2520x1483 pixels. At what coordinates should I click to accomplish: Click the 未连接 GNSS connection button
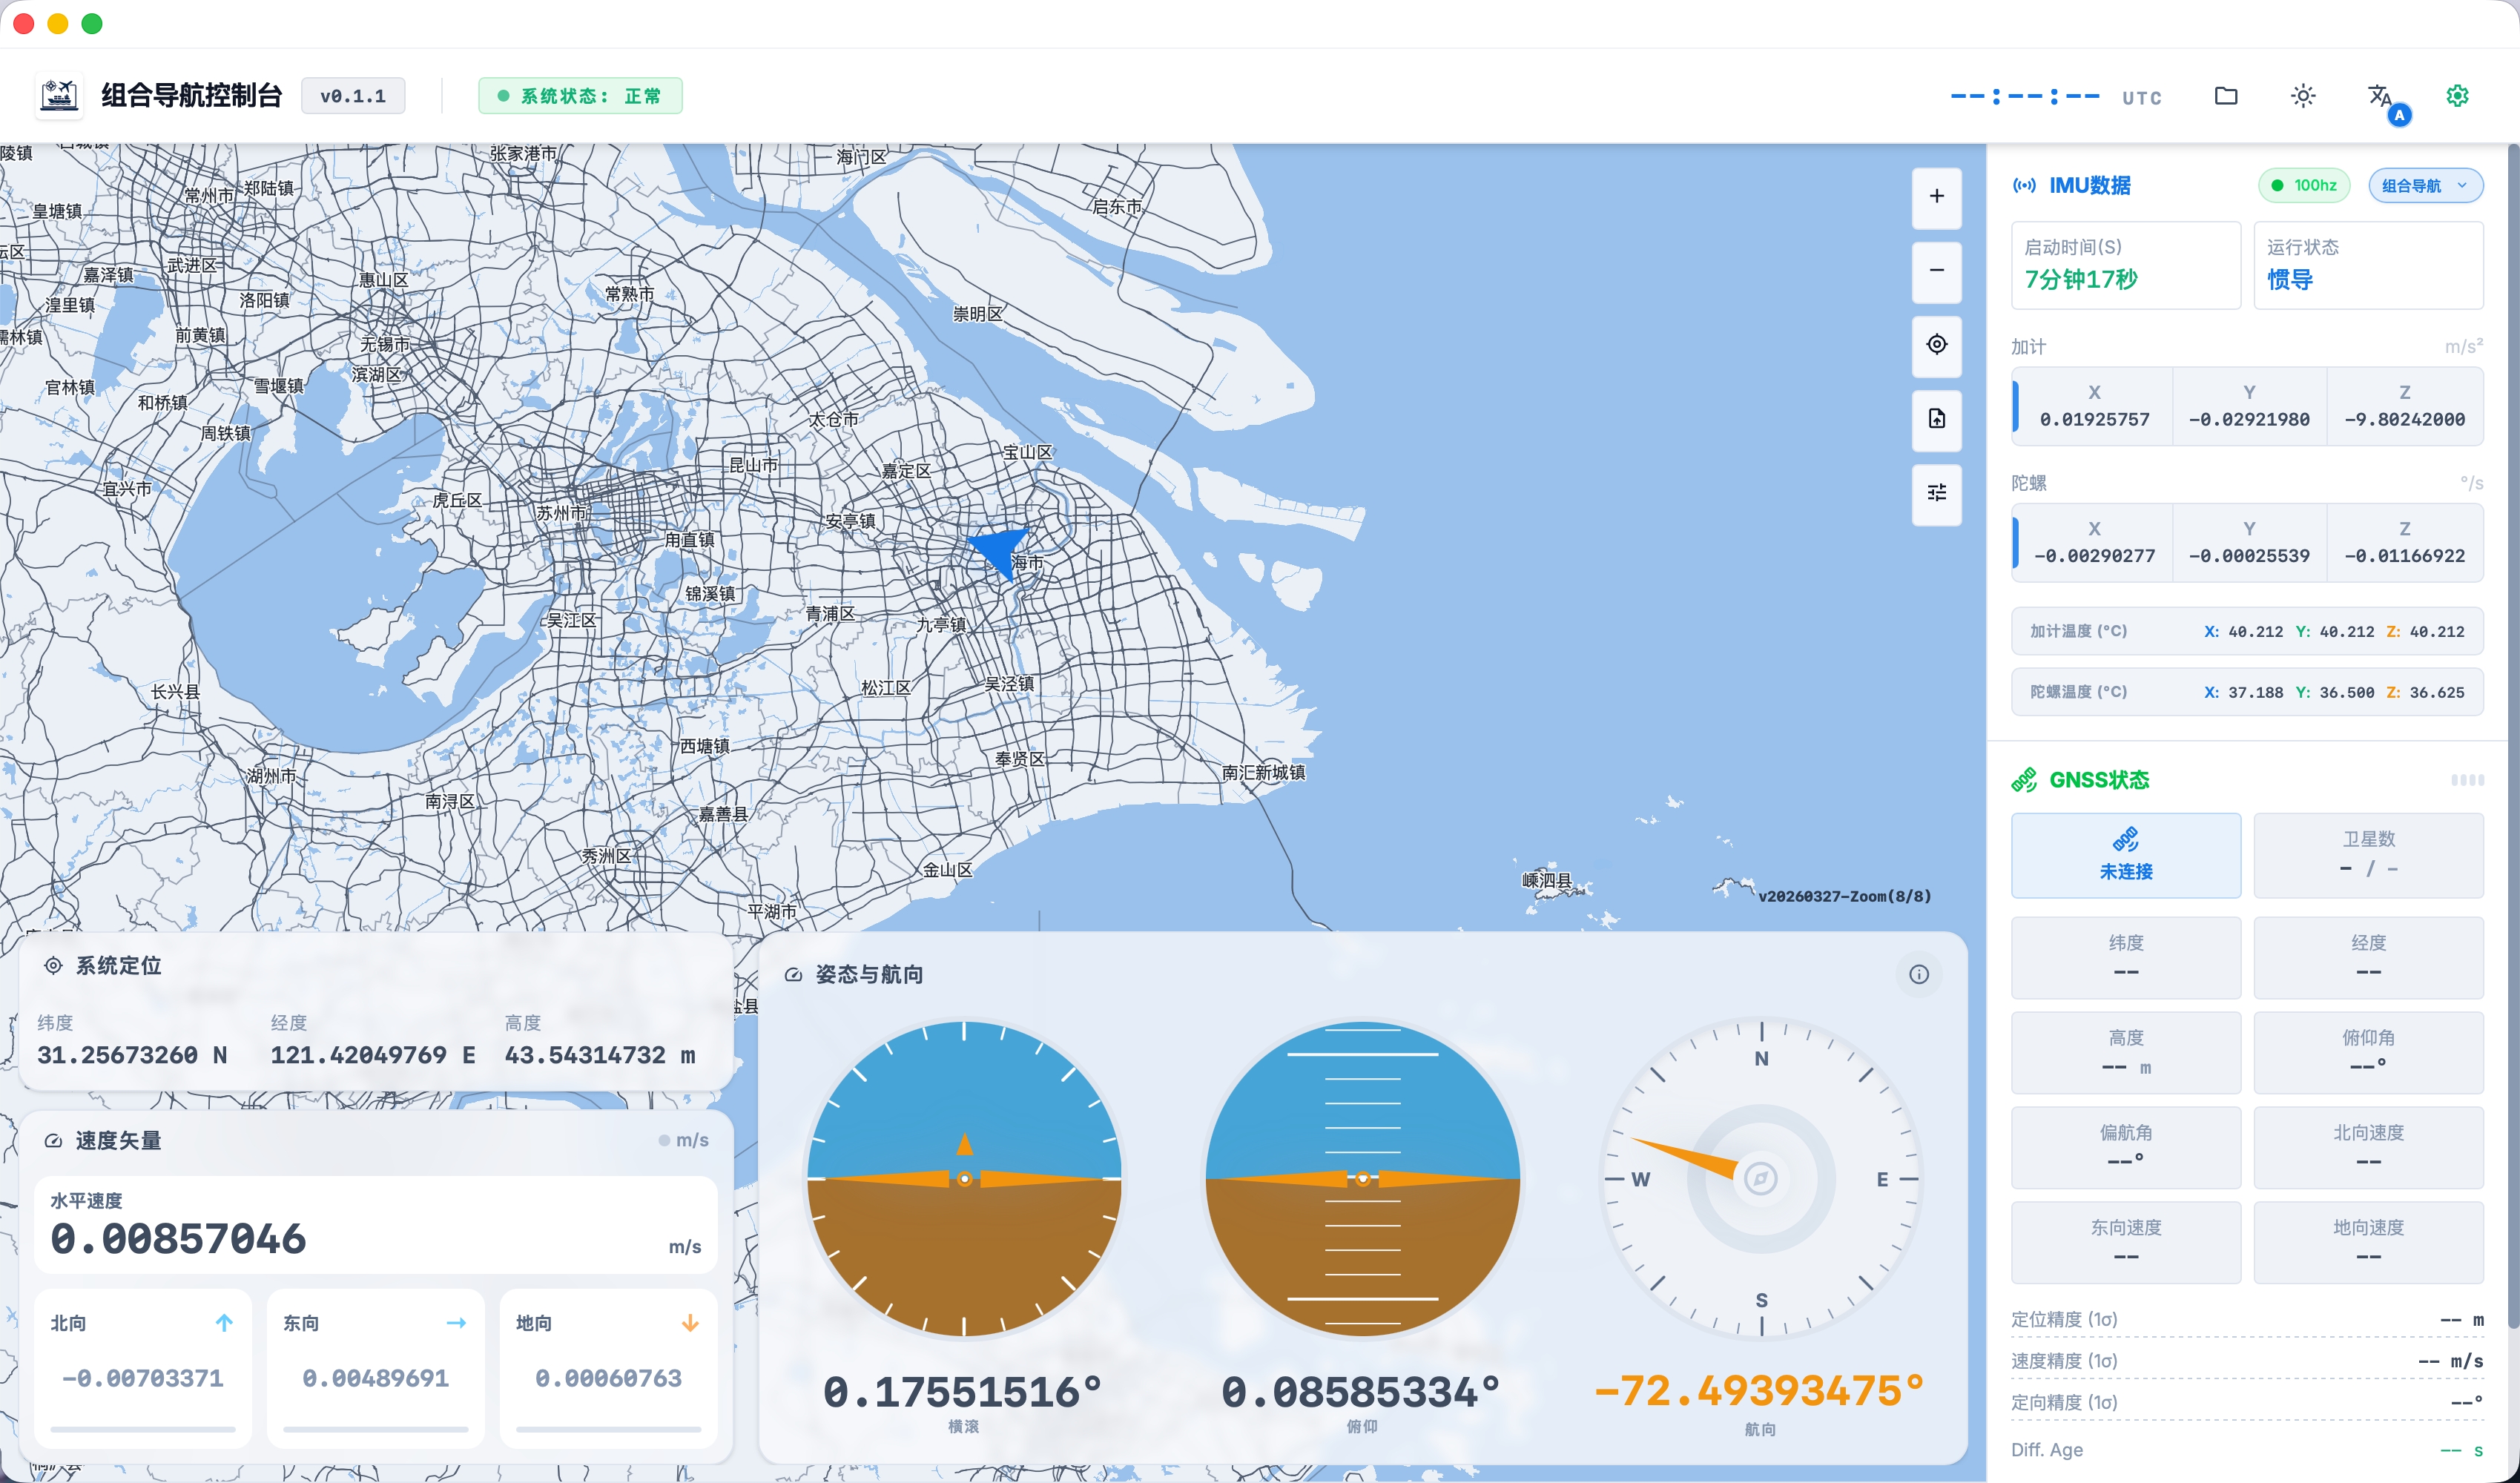[x=2125, y=855]
